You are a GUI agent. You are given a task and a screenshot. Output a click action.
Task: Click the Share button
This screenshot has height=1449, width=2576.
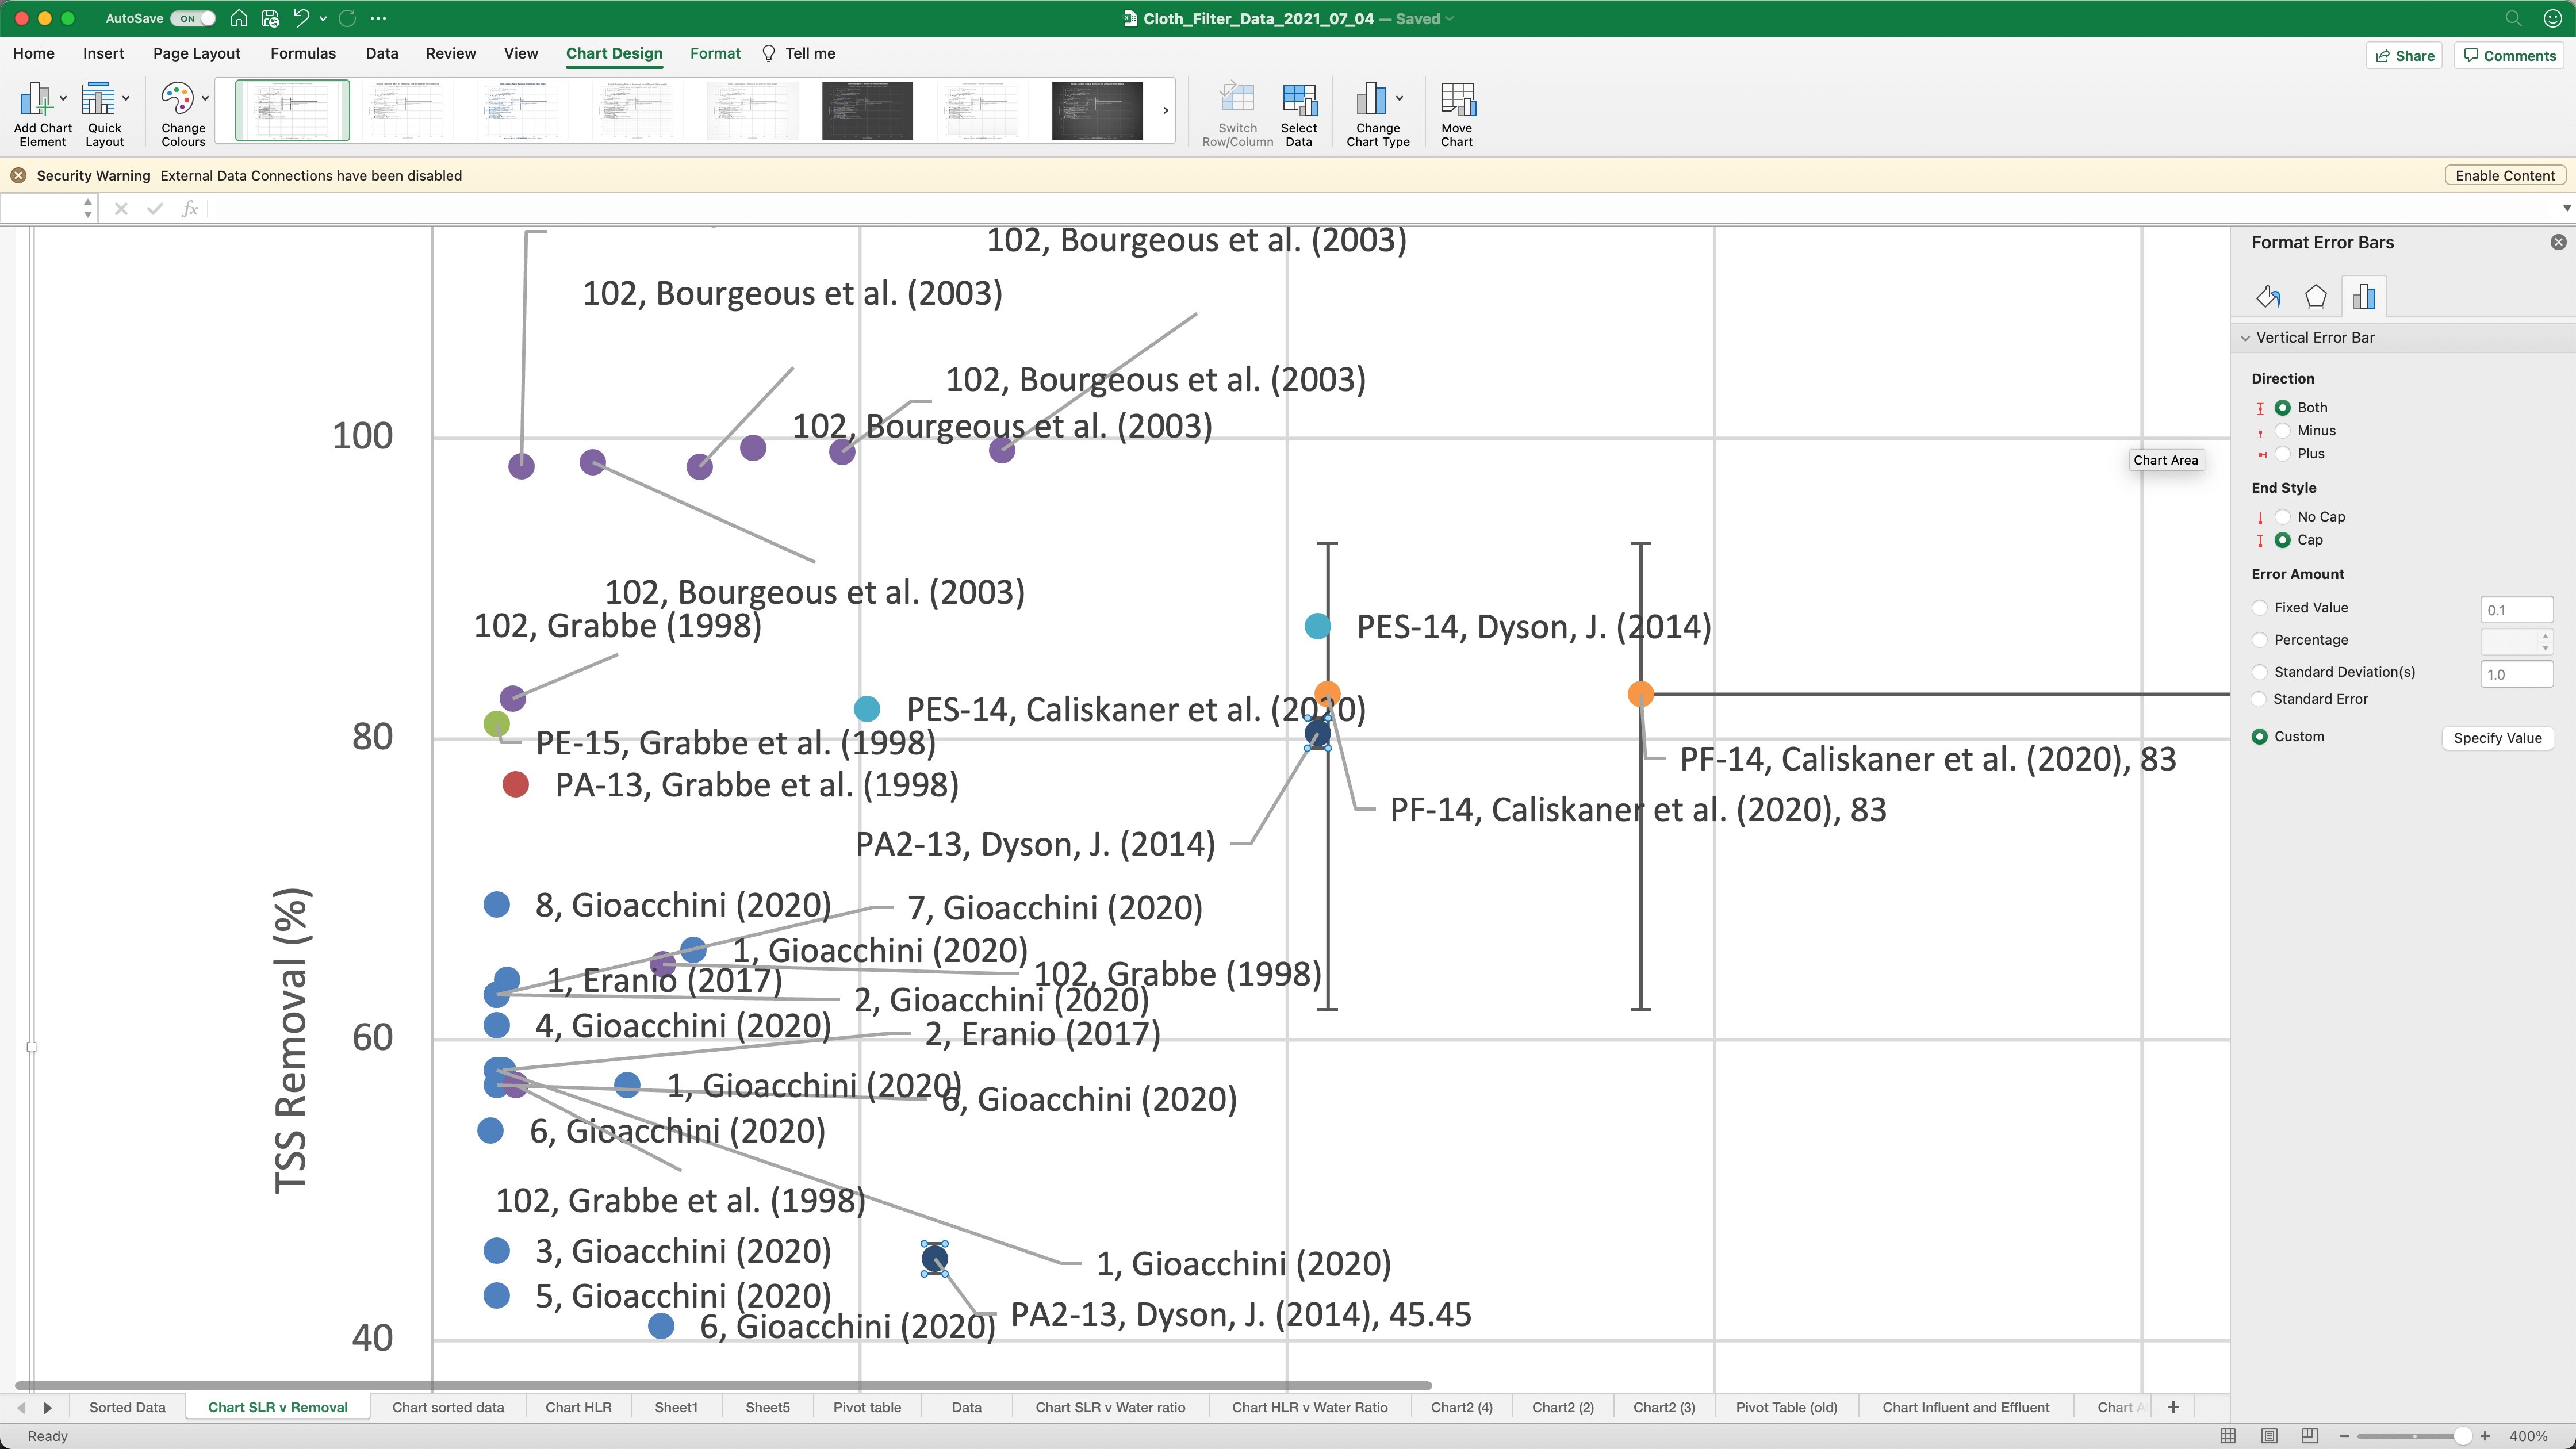point(2404,55)
